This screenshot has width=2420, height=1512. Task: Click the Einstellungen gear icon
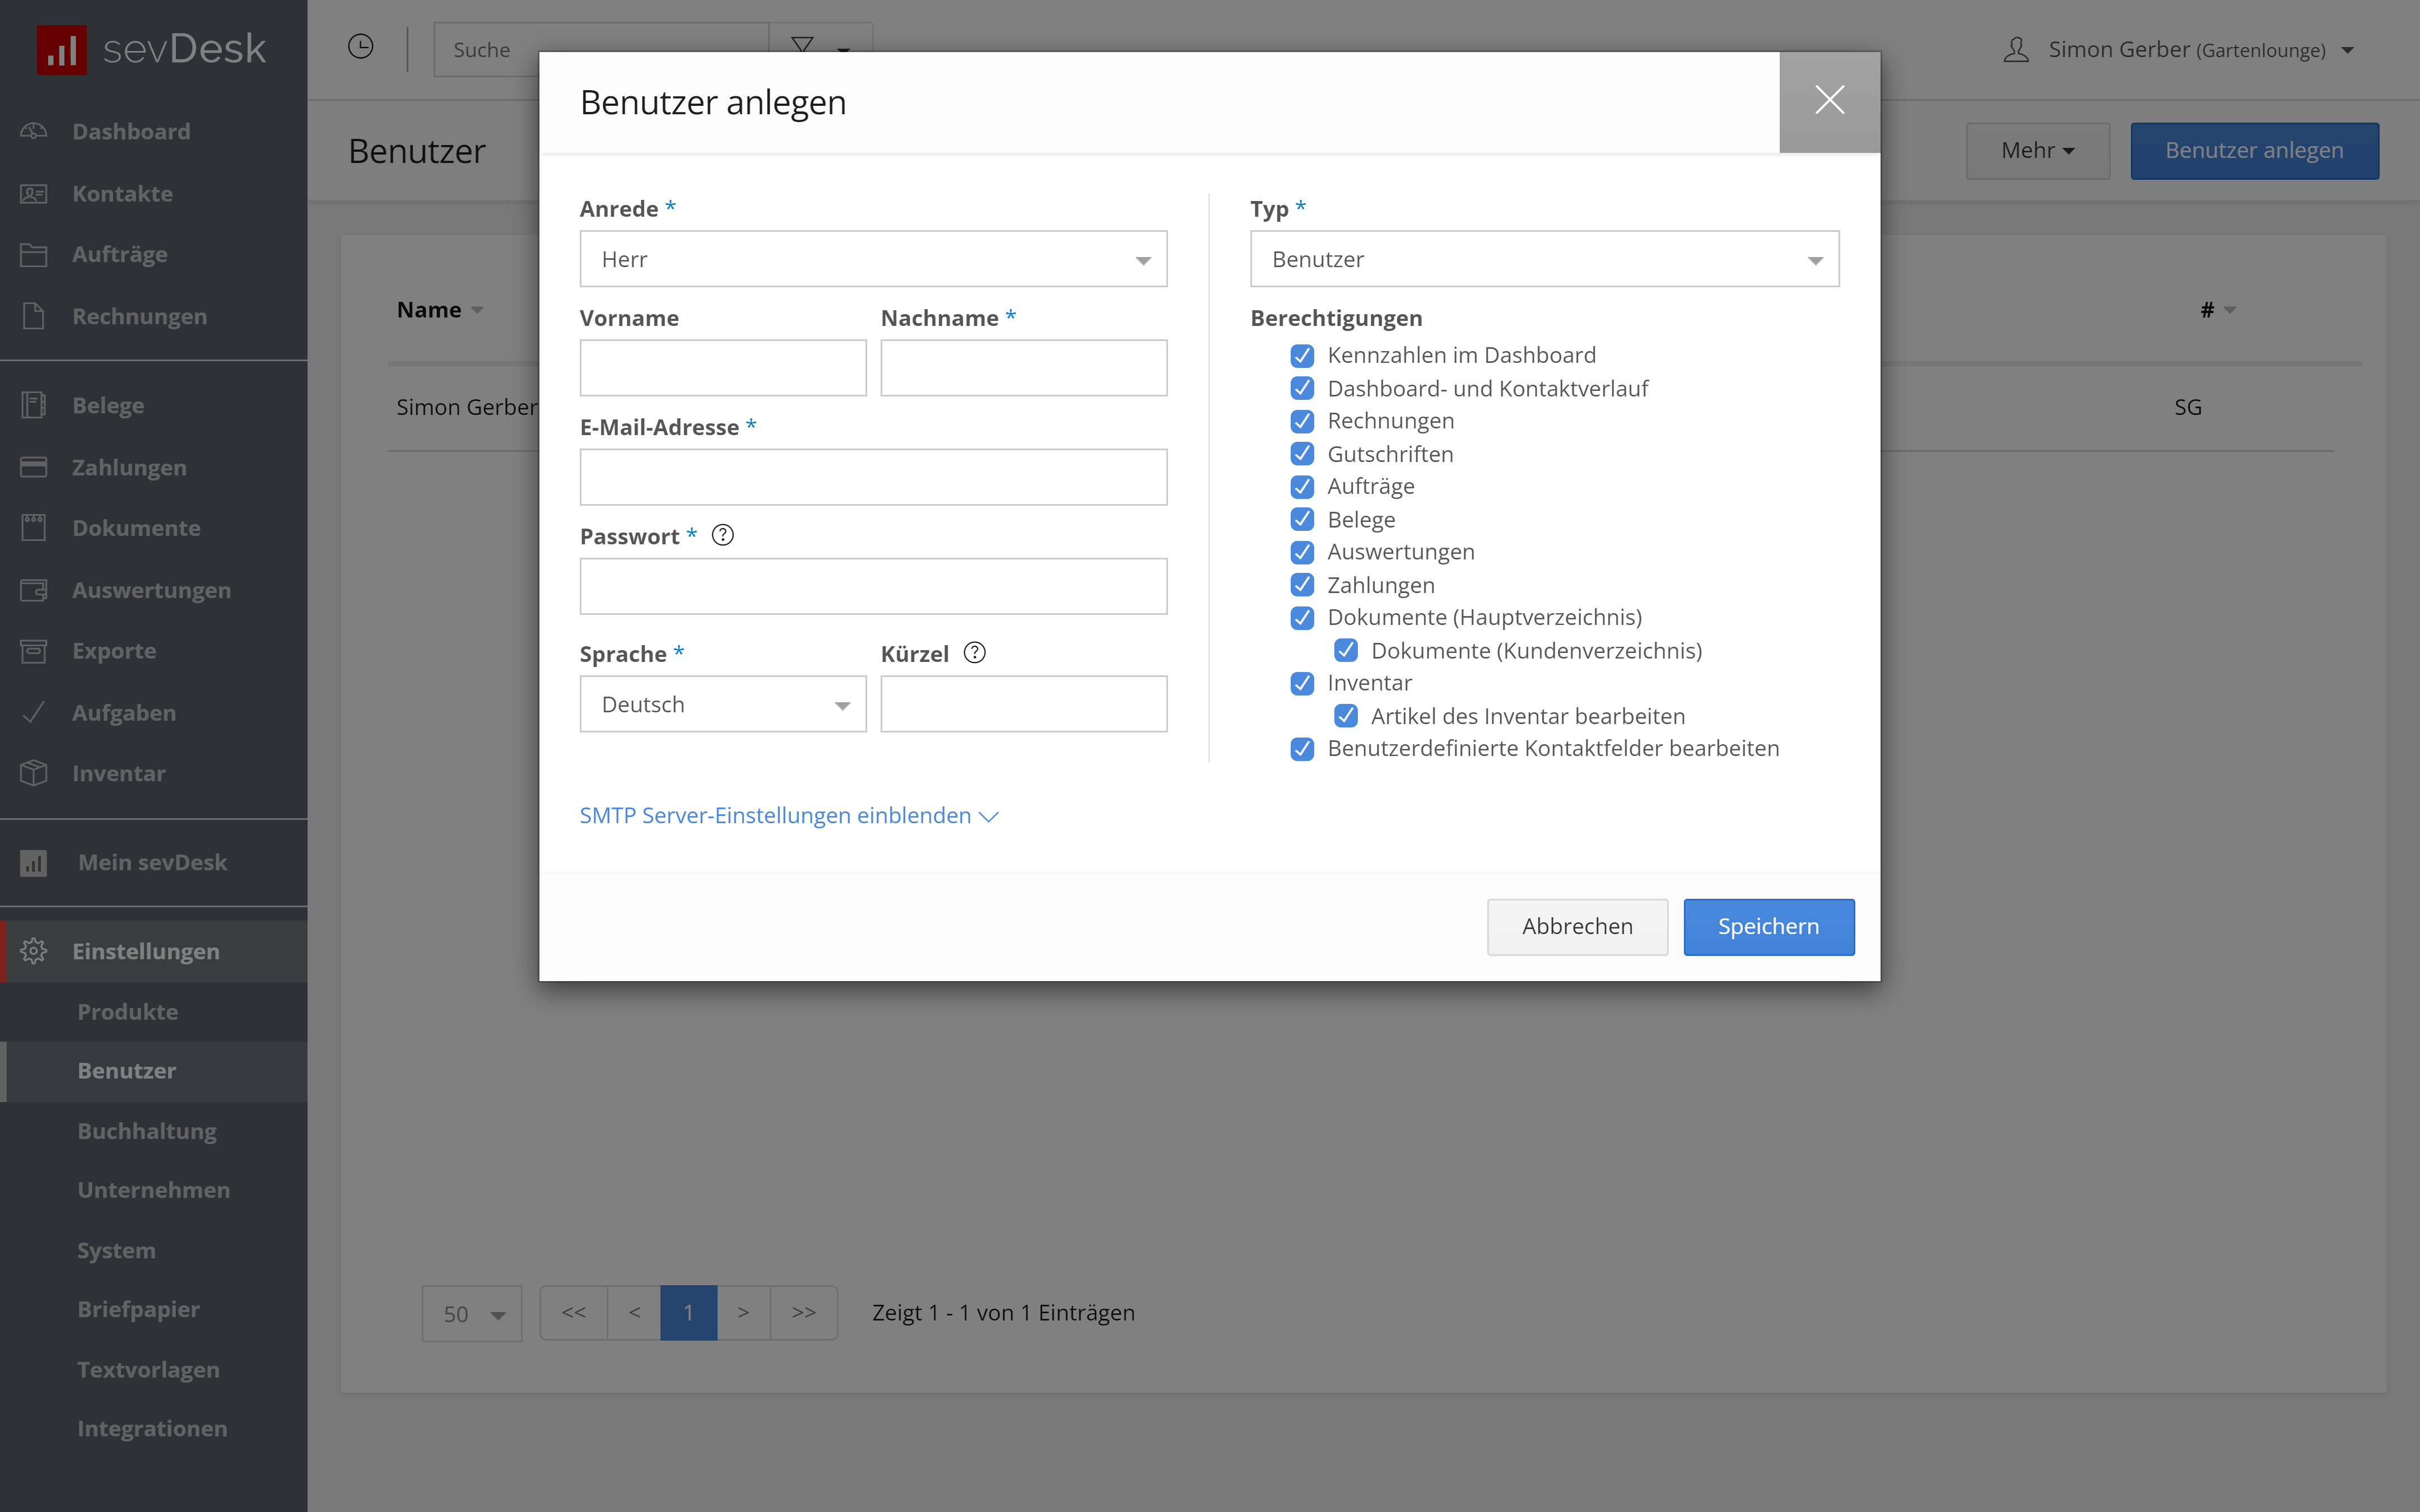(34, 951)
